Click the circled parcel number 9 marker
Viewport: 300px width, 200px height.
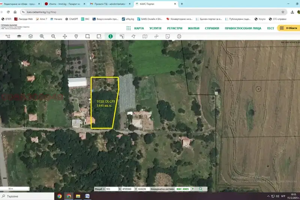coord(258,89)
